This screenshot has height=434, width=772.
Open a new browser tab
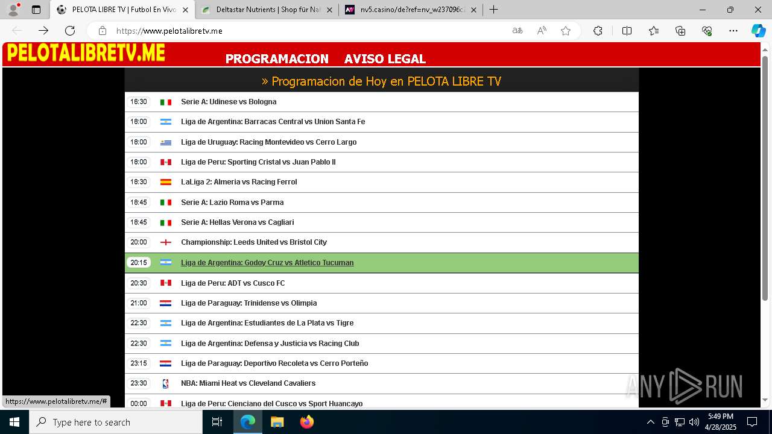pos(493,10)
